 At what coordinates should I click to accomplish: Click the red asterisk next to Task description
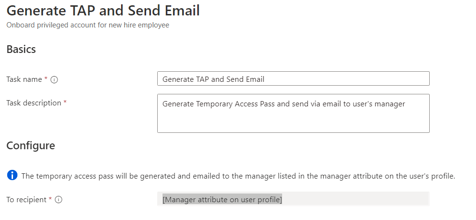point(65,103)
